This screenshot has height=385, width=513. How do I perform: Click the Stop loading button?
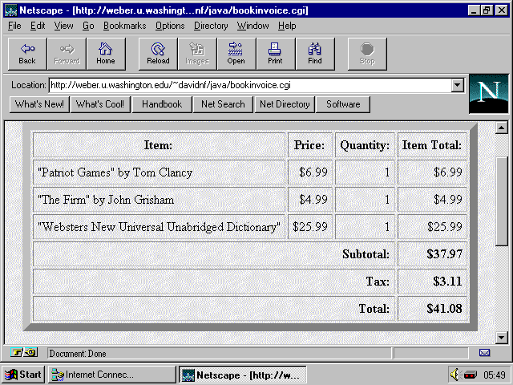click(367, 54)
